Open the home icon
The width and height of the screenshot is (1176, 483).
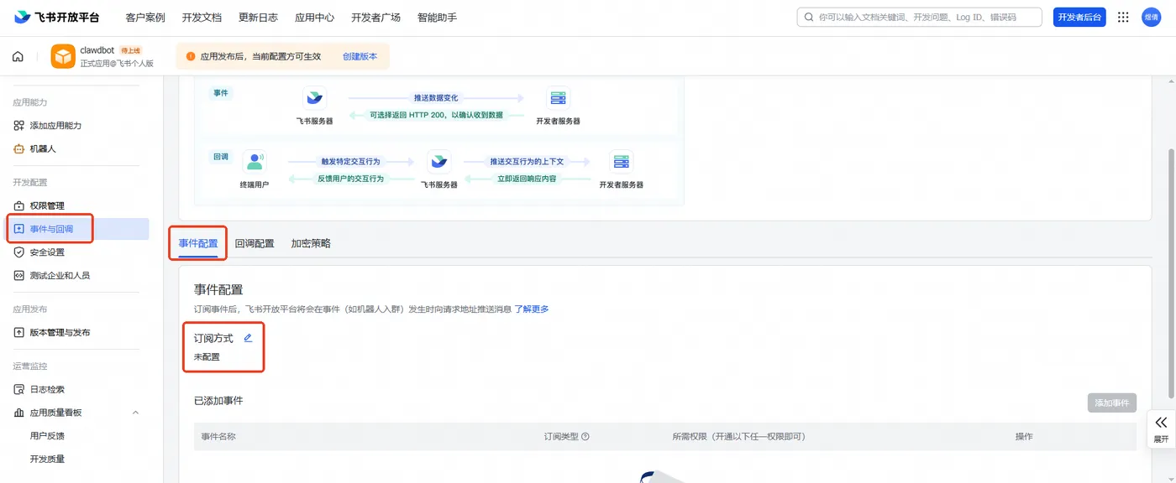point(18,57)
